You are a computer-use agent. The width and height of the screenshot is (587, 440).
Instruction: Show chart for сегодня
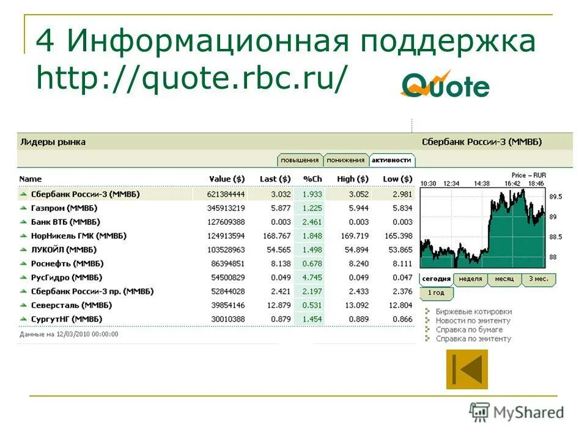coord(436,279)
